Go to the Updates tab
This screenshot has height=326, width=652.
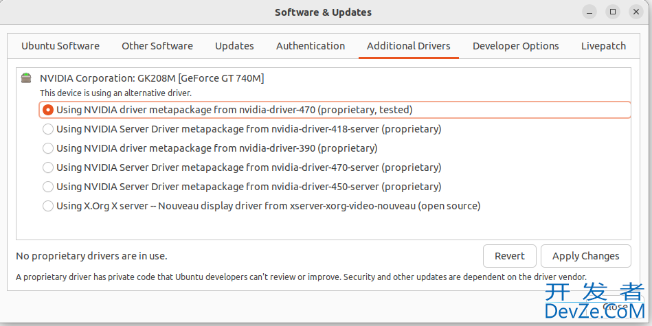click(x=234, y=46)
